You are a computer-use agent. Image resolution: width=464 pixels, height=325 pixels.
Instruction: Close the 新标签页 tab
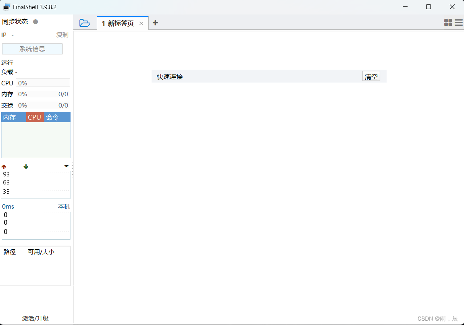[x=141, y=23]
